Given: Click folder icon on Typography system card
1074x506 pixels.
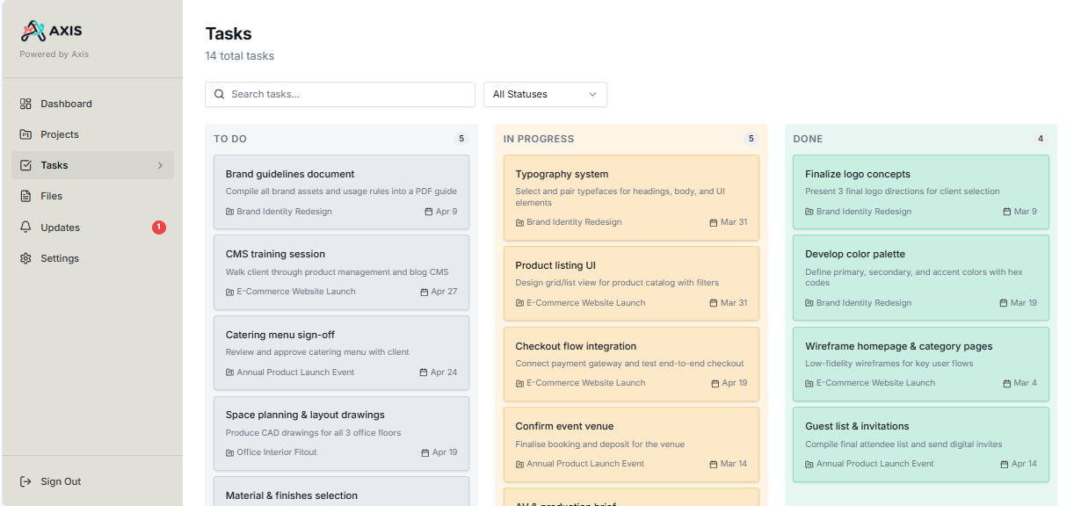Looking at the screenshot, I should (x=520, y=222).
